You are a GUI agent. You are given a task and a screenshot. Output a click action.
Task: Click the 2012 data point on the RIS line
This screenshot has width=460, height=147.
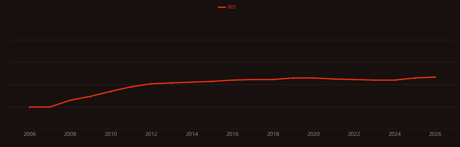coord(151,84)
